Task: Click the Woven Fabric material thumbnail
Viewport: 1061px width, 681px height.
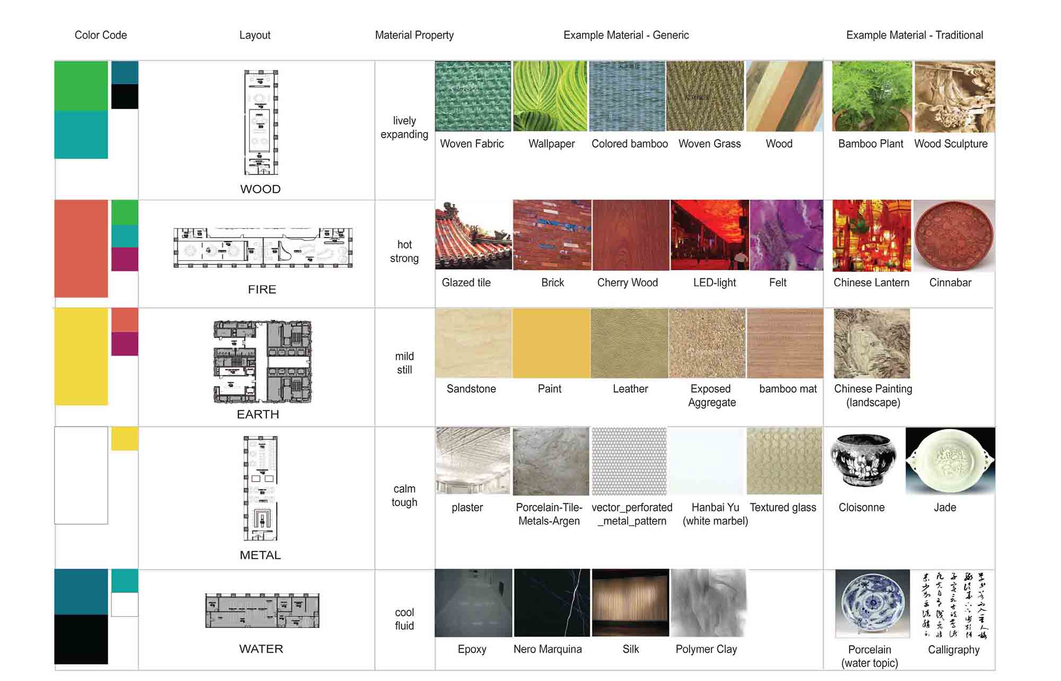Action: click(473, 96)
